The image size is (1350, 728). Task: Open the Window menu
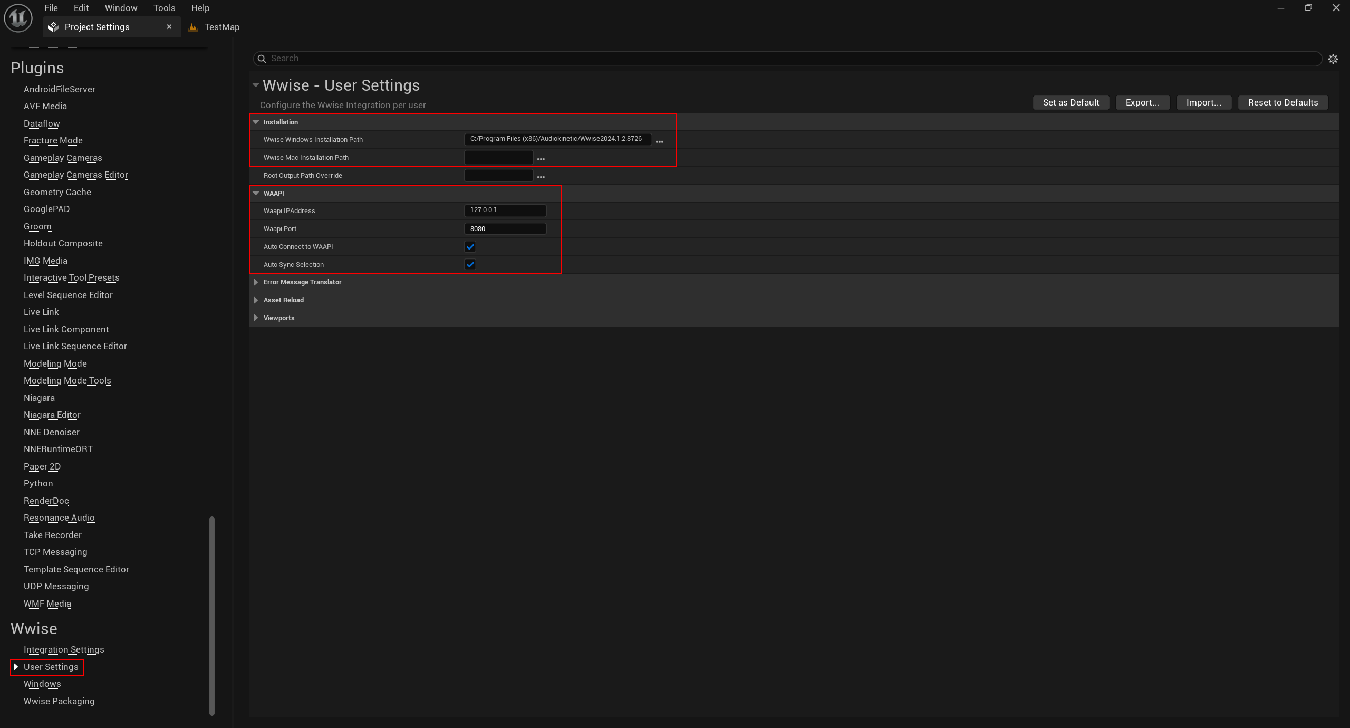pos(121,8)
